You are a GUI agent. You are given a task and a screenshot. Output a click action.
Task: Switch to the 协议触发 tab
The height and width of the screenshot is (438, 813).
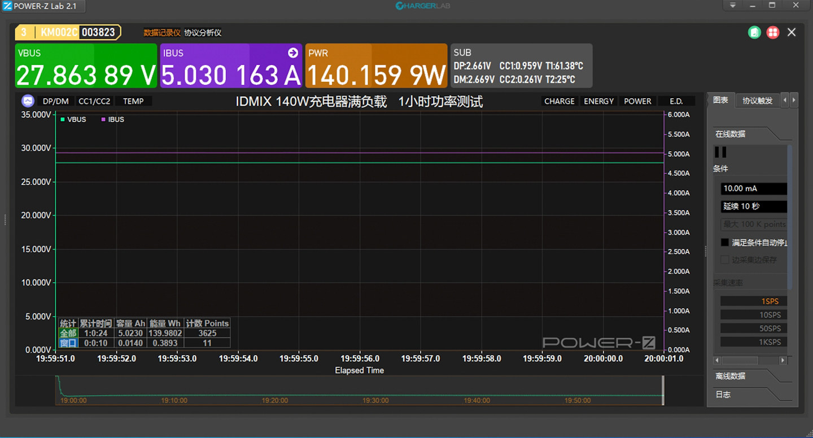(x=757, y=100)
